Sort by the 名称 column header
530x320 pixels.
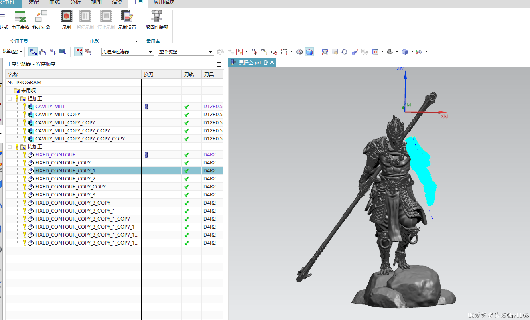[x=74, y=75]
